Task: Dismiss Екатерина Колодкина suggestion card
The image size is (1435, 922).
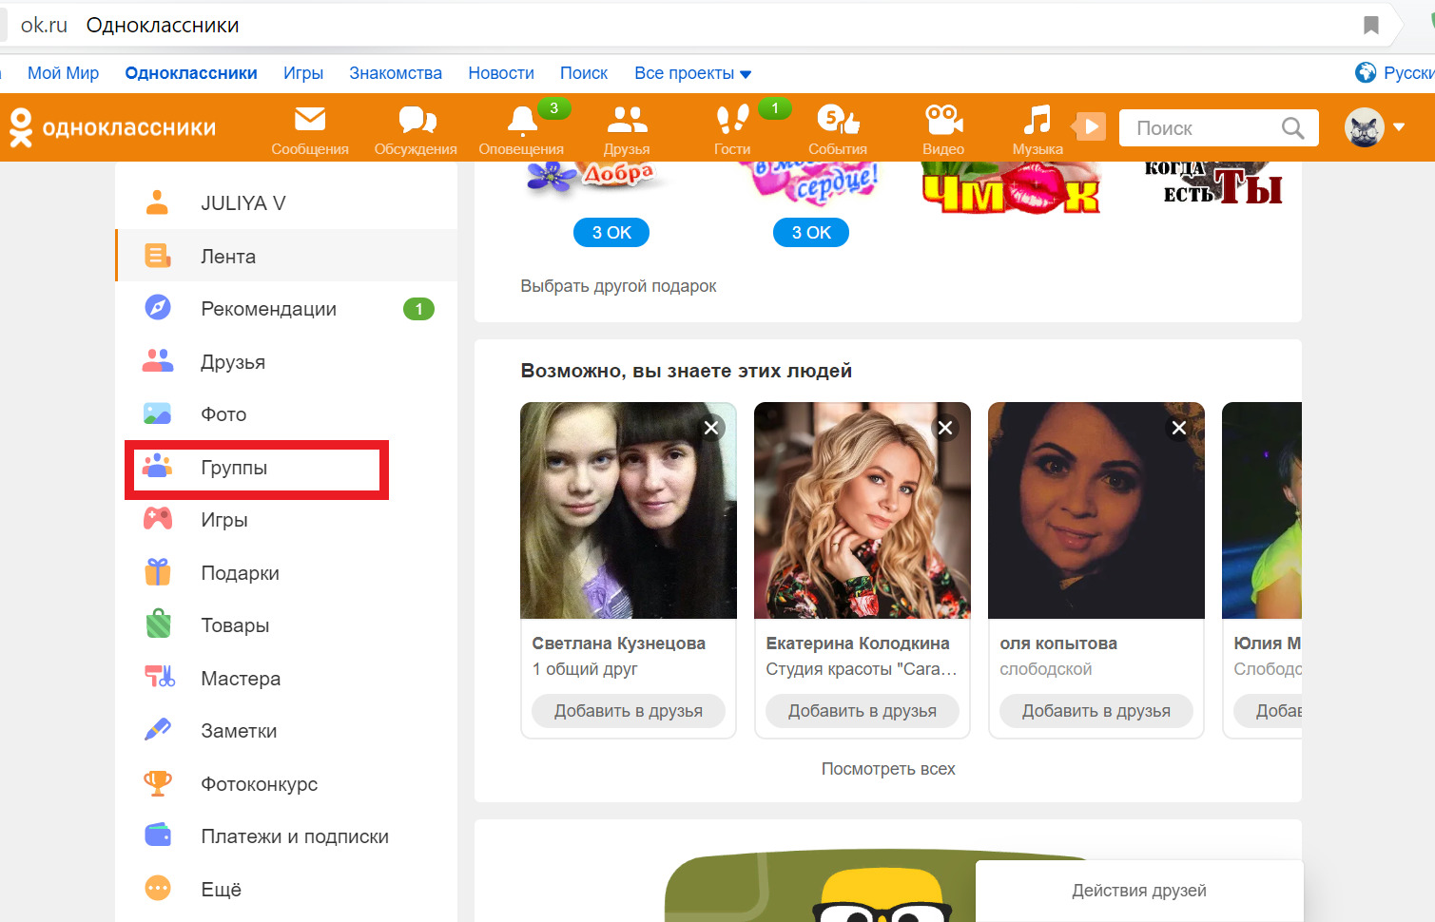Action: [945, 428]
